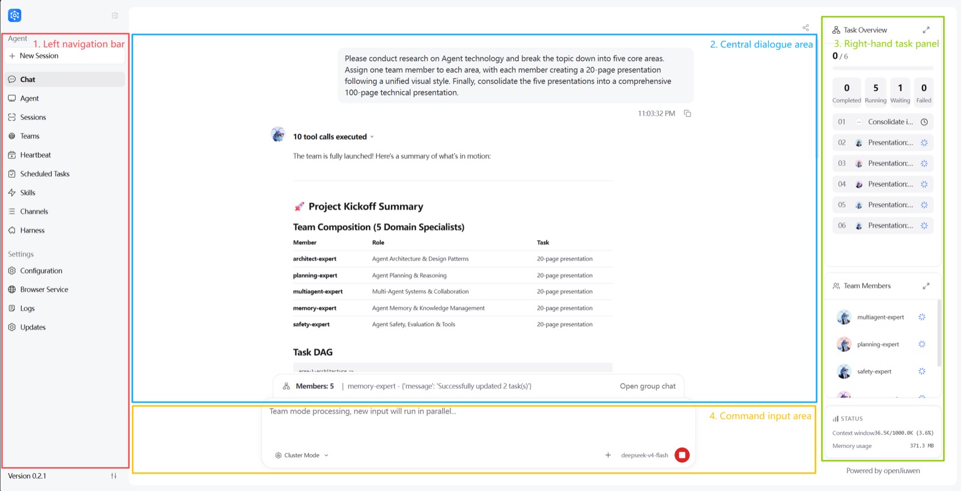
Task: Expand the Task Overview panel
Action: coord(926,30)
